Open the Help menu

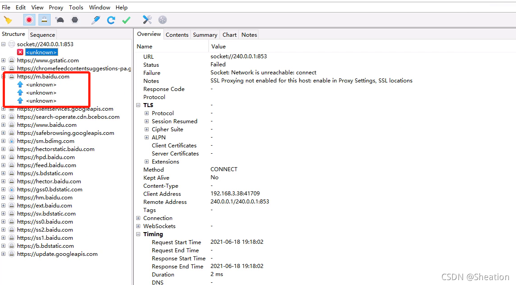(121, 7)
